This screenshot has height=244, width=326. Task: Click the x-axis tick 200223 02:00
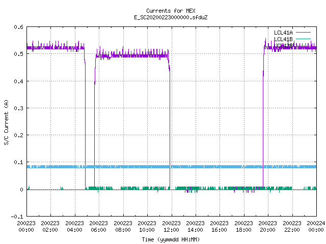point(50,226)
